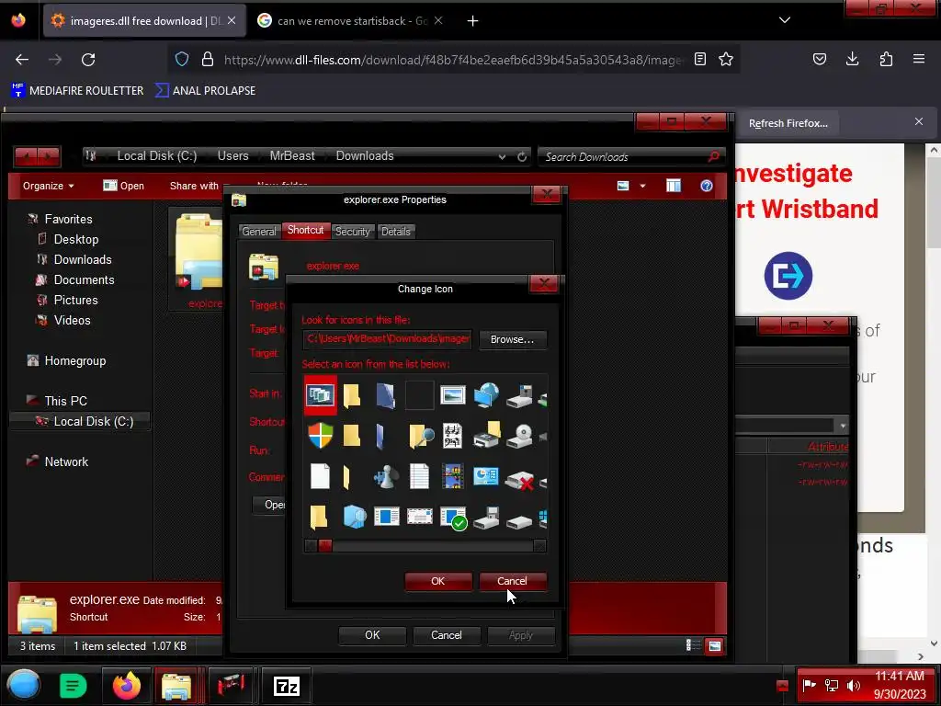This screenshot has height=706, width=941.
Task: Toggle reader view icon in address bar
Action: tap(699, 59)
